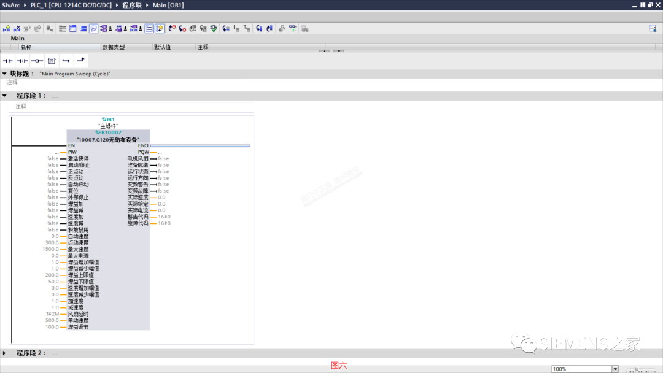Click the monitoring on/off glasses icon
Image resolution: width=663 pixels, height=373 pixels.
(292, 28)
